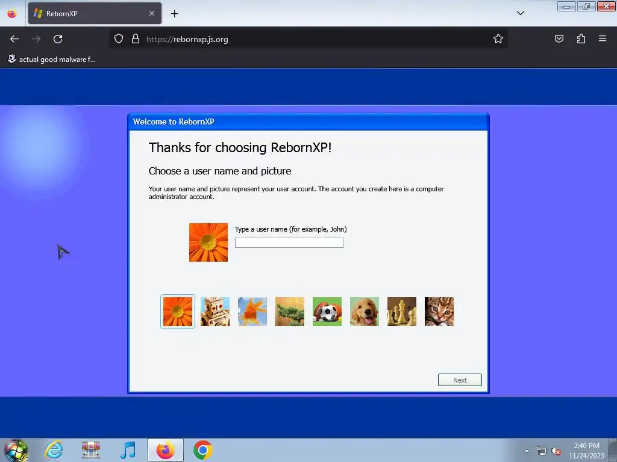The width and height of the screenshot is (617, 462).
Task: Open the music note taskbar app
Action: click(x=128, y=450)
